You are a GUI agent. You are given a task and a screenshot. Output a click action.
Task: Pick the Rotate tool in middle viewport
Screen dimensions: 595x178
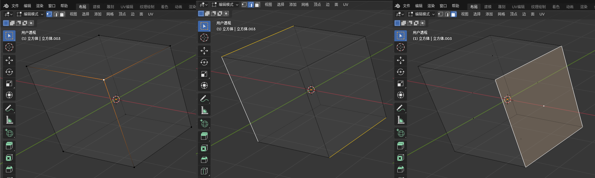(204, 62)
